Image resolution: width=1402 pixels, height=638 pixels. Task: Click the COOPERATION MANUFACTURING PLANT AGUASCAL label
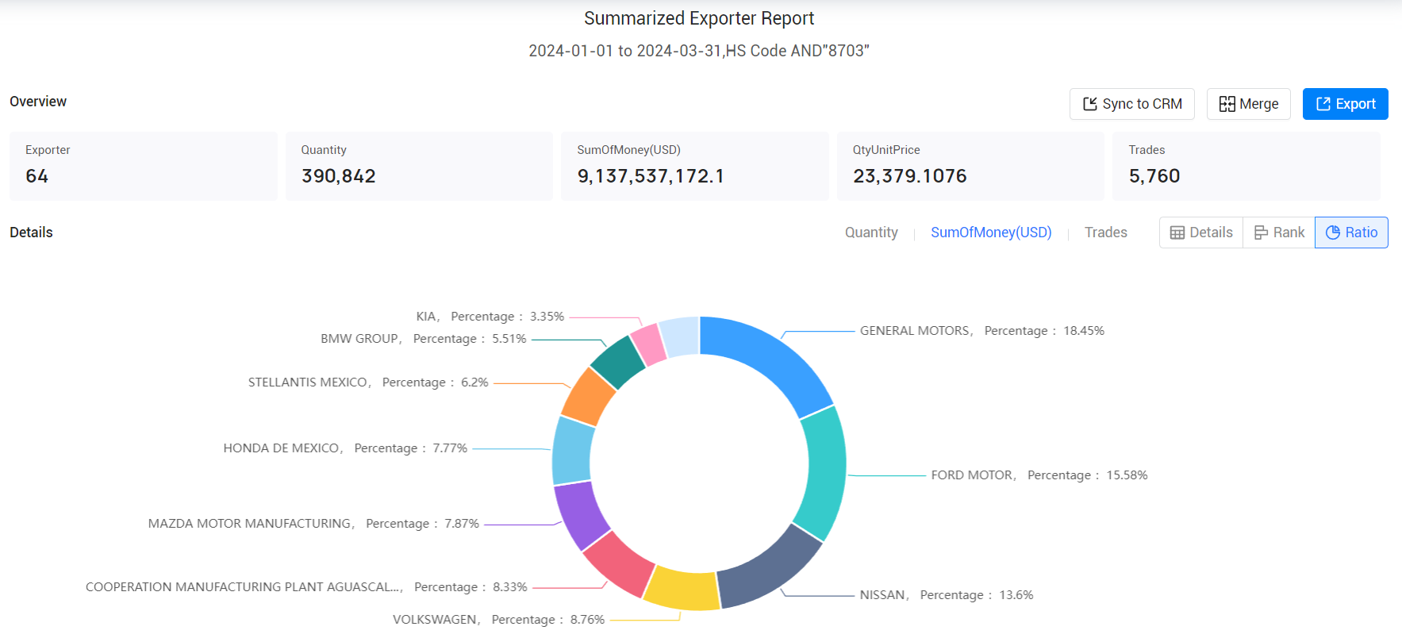306,587
